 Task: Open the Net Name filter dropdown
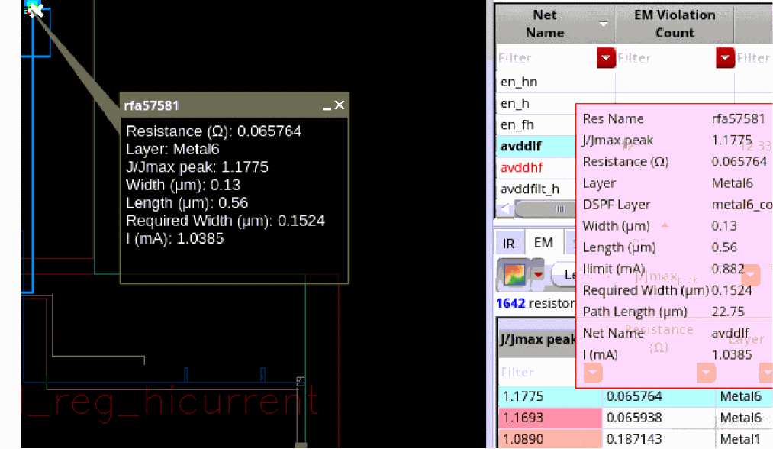[606, 58]
